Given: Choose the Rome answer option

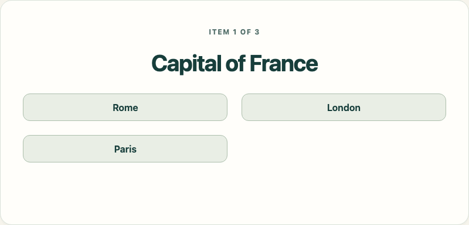Looking at the screenshot, I should coord(125,108).
